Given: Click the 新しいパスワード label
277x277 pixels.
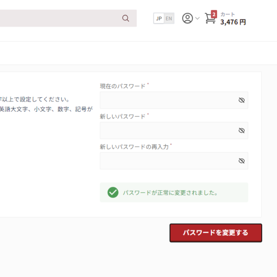Looking at the screenshot, I should pyautogui.click(x=123, y=117).
